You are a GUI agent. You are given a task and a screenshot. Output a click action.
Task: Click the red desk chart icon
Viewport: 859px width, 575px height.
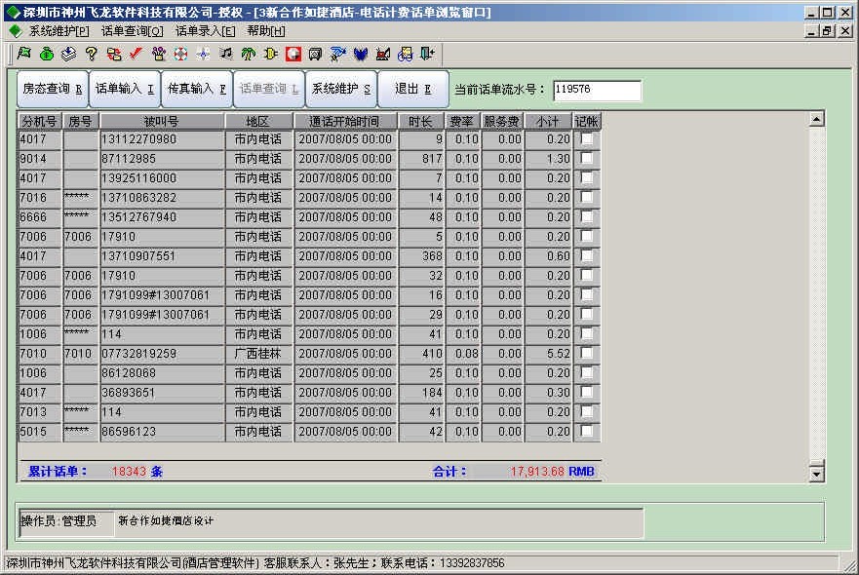pos(383,54)
